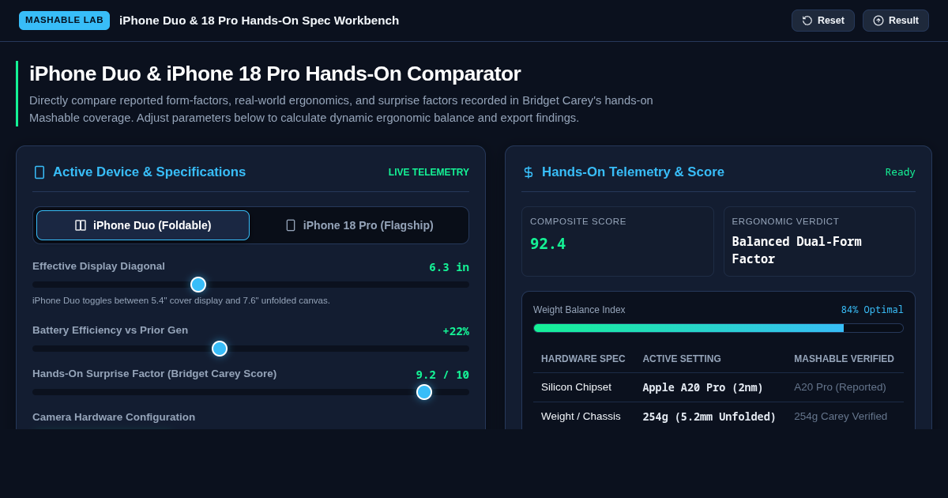Click the balance icon beside Hands-On Telemetry
This screenshot has height=498, width=948.
click(x=529, y=172)
